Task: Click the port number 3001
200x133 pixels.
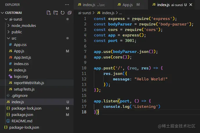Action: tap(130, 40)
